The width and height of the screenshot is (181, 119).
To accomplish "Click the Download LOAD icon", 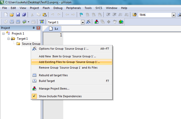I will pos(42,22).
